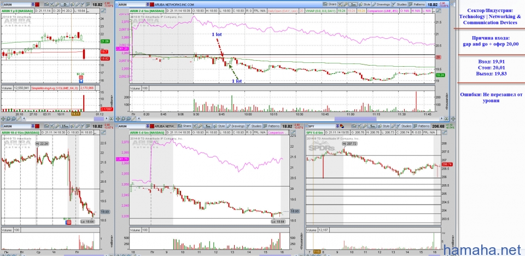Open Share menu in ARUN 1m chart
Screen dimensions: 525x256
pyautogui.click(x=330, y=4)
